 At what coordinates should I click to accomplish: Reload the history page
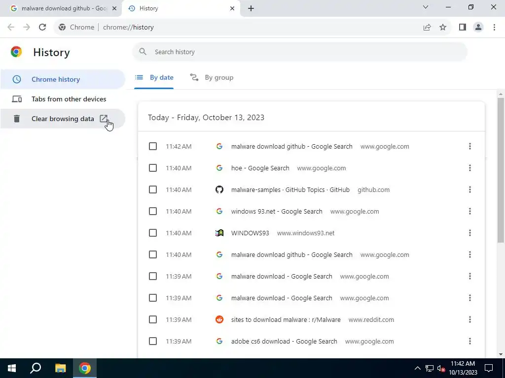tap(42, 28)
